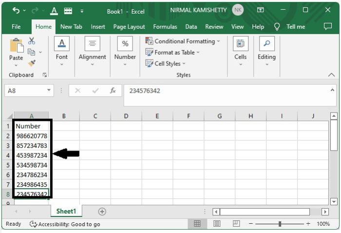Switch to Page Break Preview view
Screen dimensions: 341x233
[x=236, y=224]
